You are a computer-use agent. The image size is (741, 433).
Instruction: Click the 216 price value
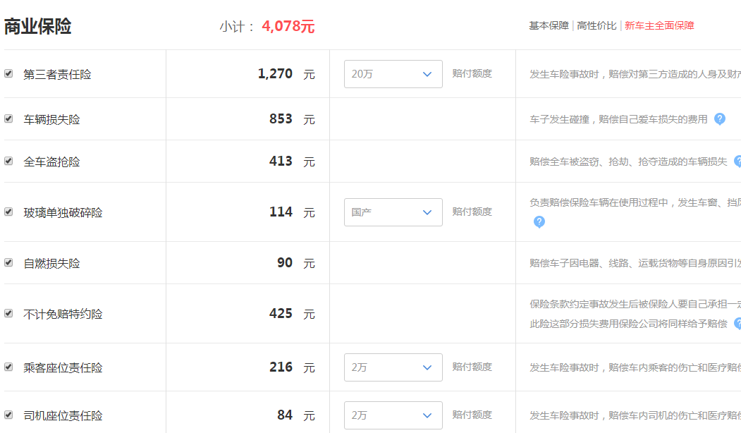[x=281, y=367]
